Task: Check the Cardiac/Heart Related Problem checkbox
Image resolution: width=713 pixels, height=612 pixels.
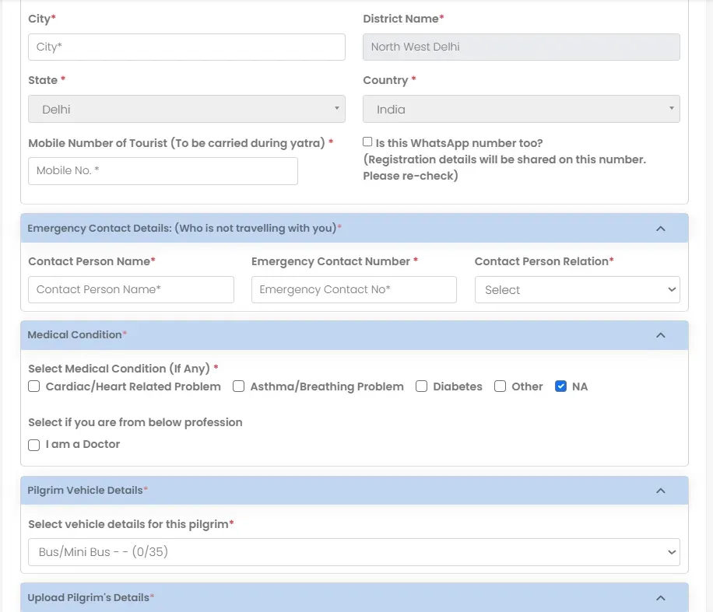Action: 34,386
